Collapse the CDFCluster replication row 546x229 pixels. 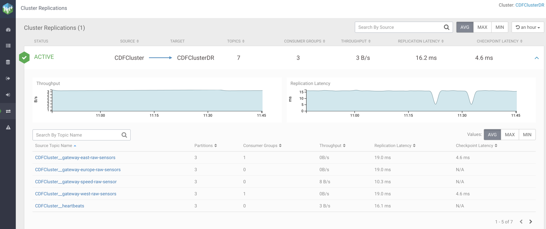click(537, 58)
